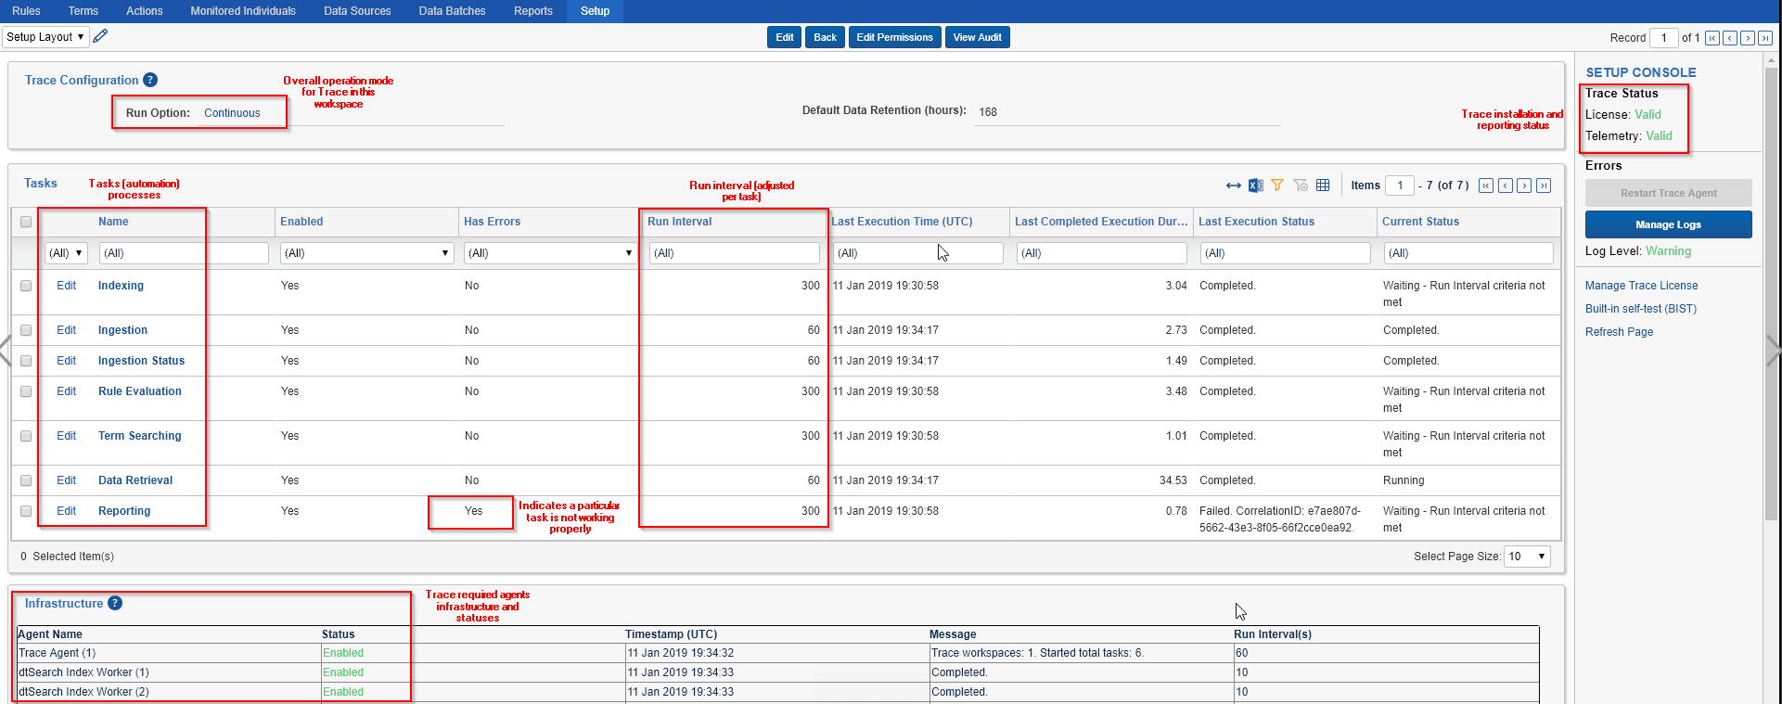This screenshot has height=704, width=1782.
Task: Click the Name filter text field
Action: 184,253
